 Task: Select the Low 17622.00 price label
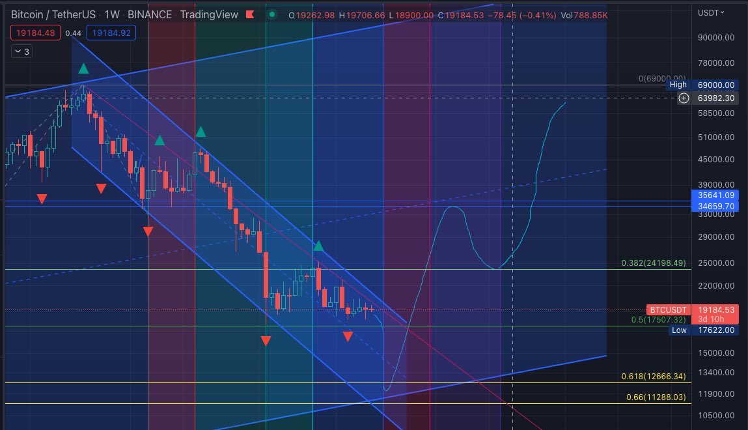click(x=702, y=330)
